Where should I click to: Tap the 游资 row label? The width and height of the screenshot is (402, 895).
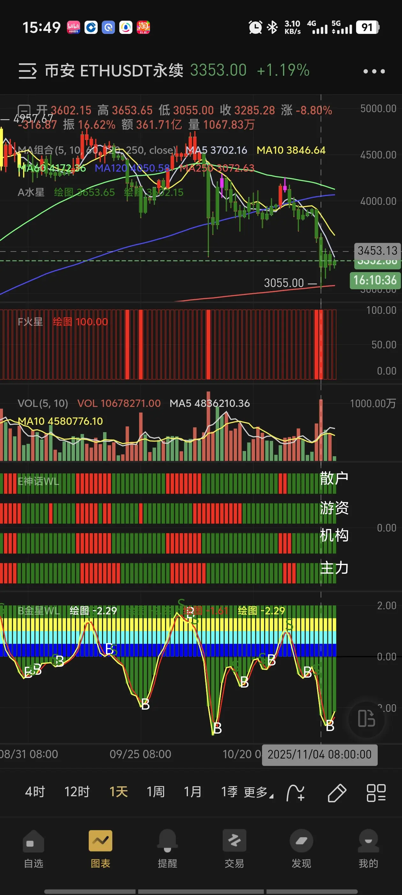[334, 508]
